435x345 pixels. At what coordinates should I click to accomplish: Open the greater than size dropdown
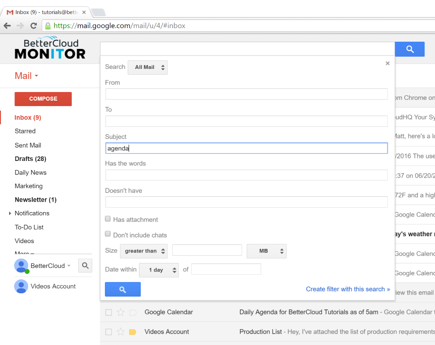[143, 251]
